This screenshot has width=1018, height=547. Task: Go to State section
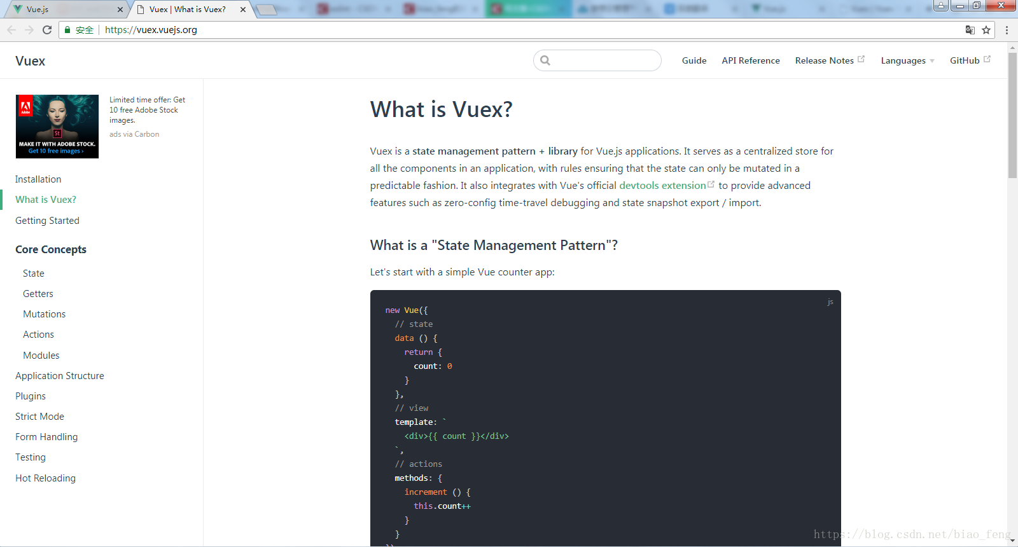tap(34, 273)
